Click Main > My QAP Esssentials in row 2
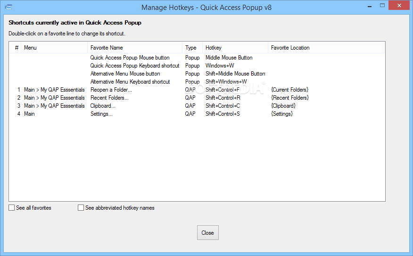Viewport: 413px width, 256px height. (54, 98)
